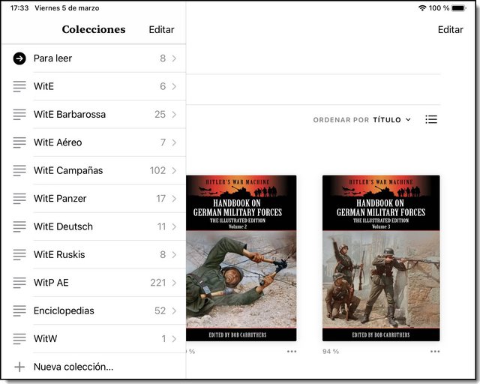480x384 pixels.
Task: Expand WitE Ruskis chevron
Action: (x=174, y=254)
